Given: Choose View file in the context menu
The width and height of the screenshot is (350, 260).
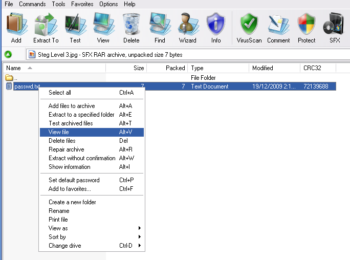Looking at the screenshot, I should (92, 132).
